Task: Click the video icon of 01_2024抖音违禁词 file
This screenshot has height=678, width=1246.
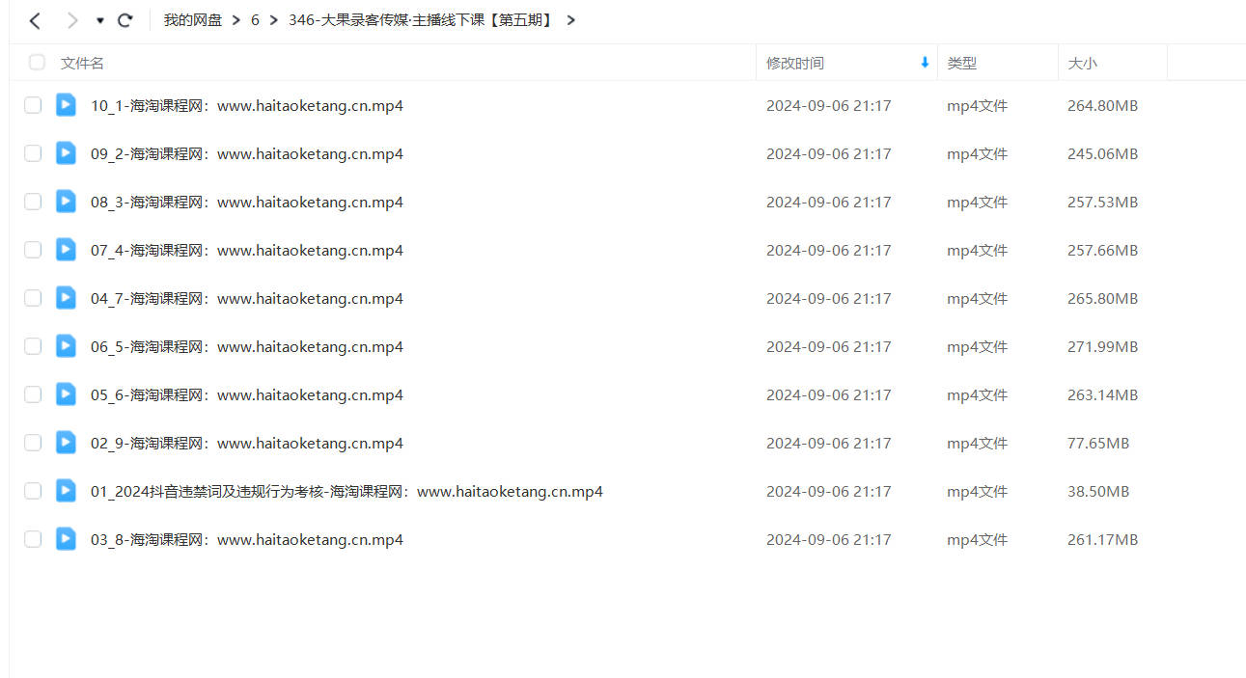Action: pyautogui.click(x=66, y=491)
